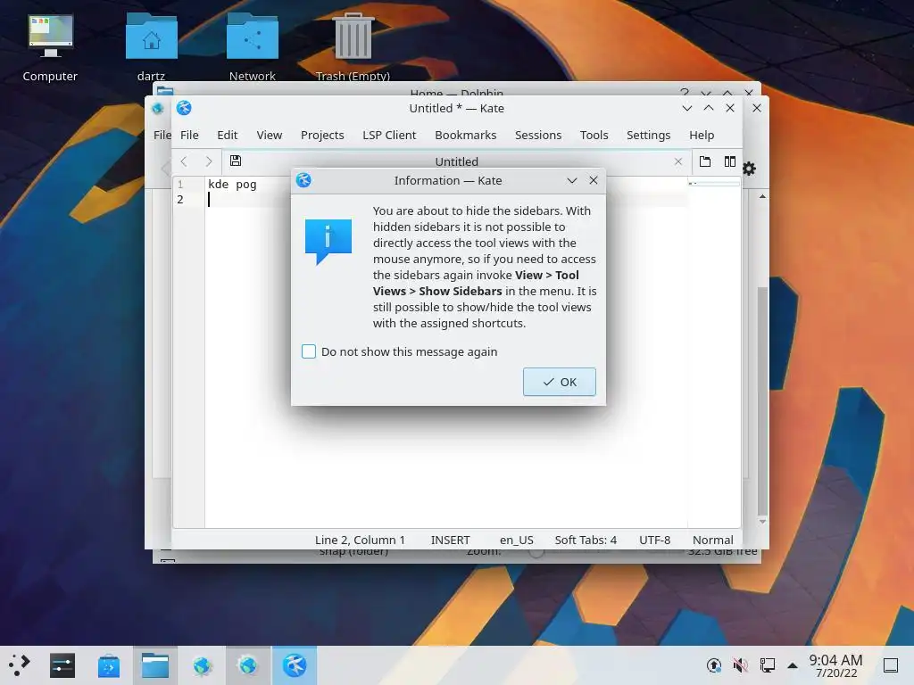Image resolution: width=914 pixels, height=685 pixels.
Task: Click the Kate icon in Information dialog title
Action: [x=303, y=180]
